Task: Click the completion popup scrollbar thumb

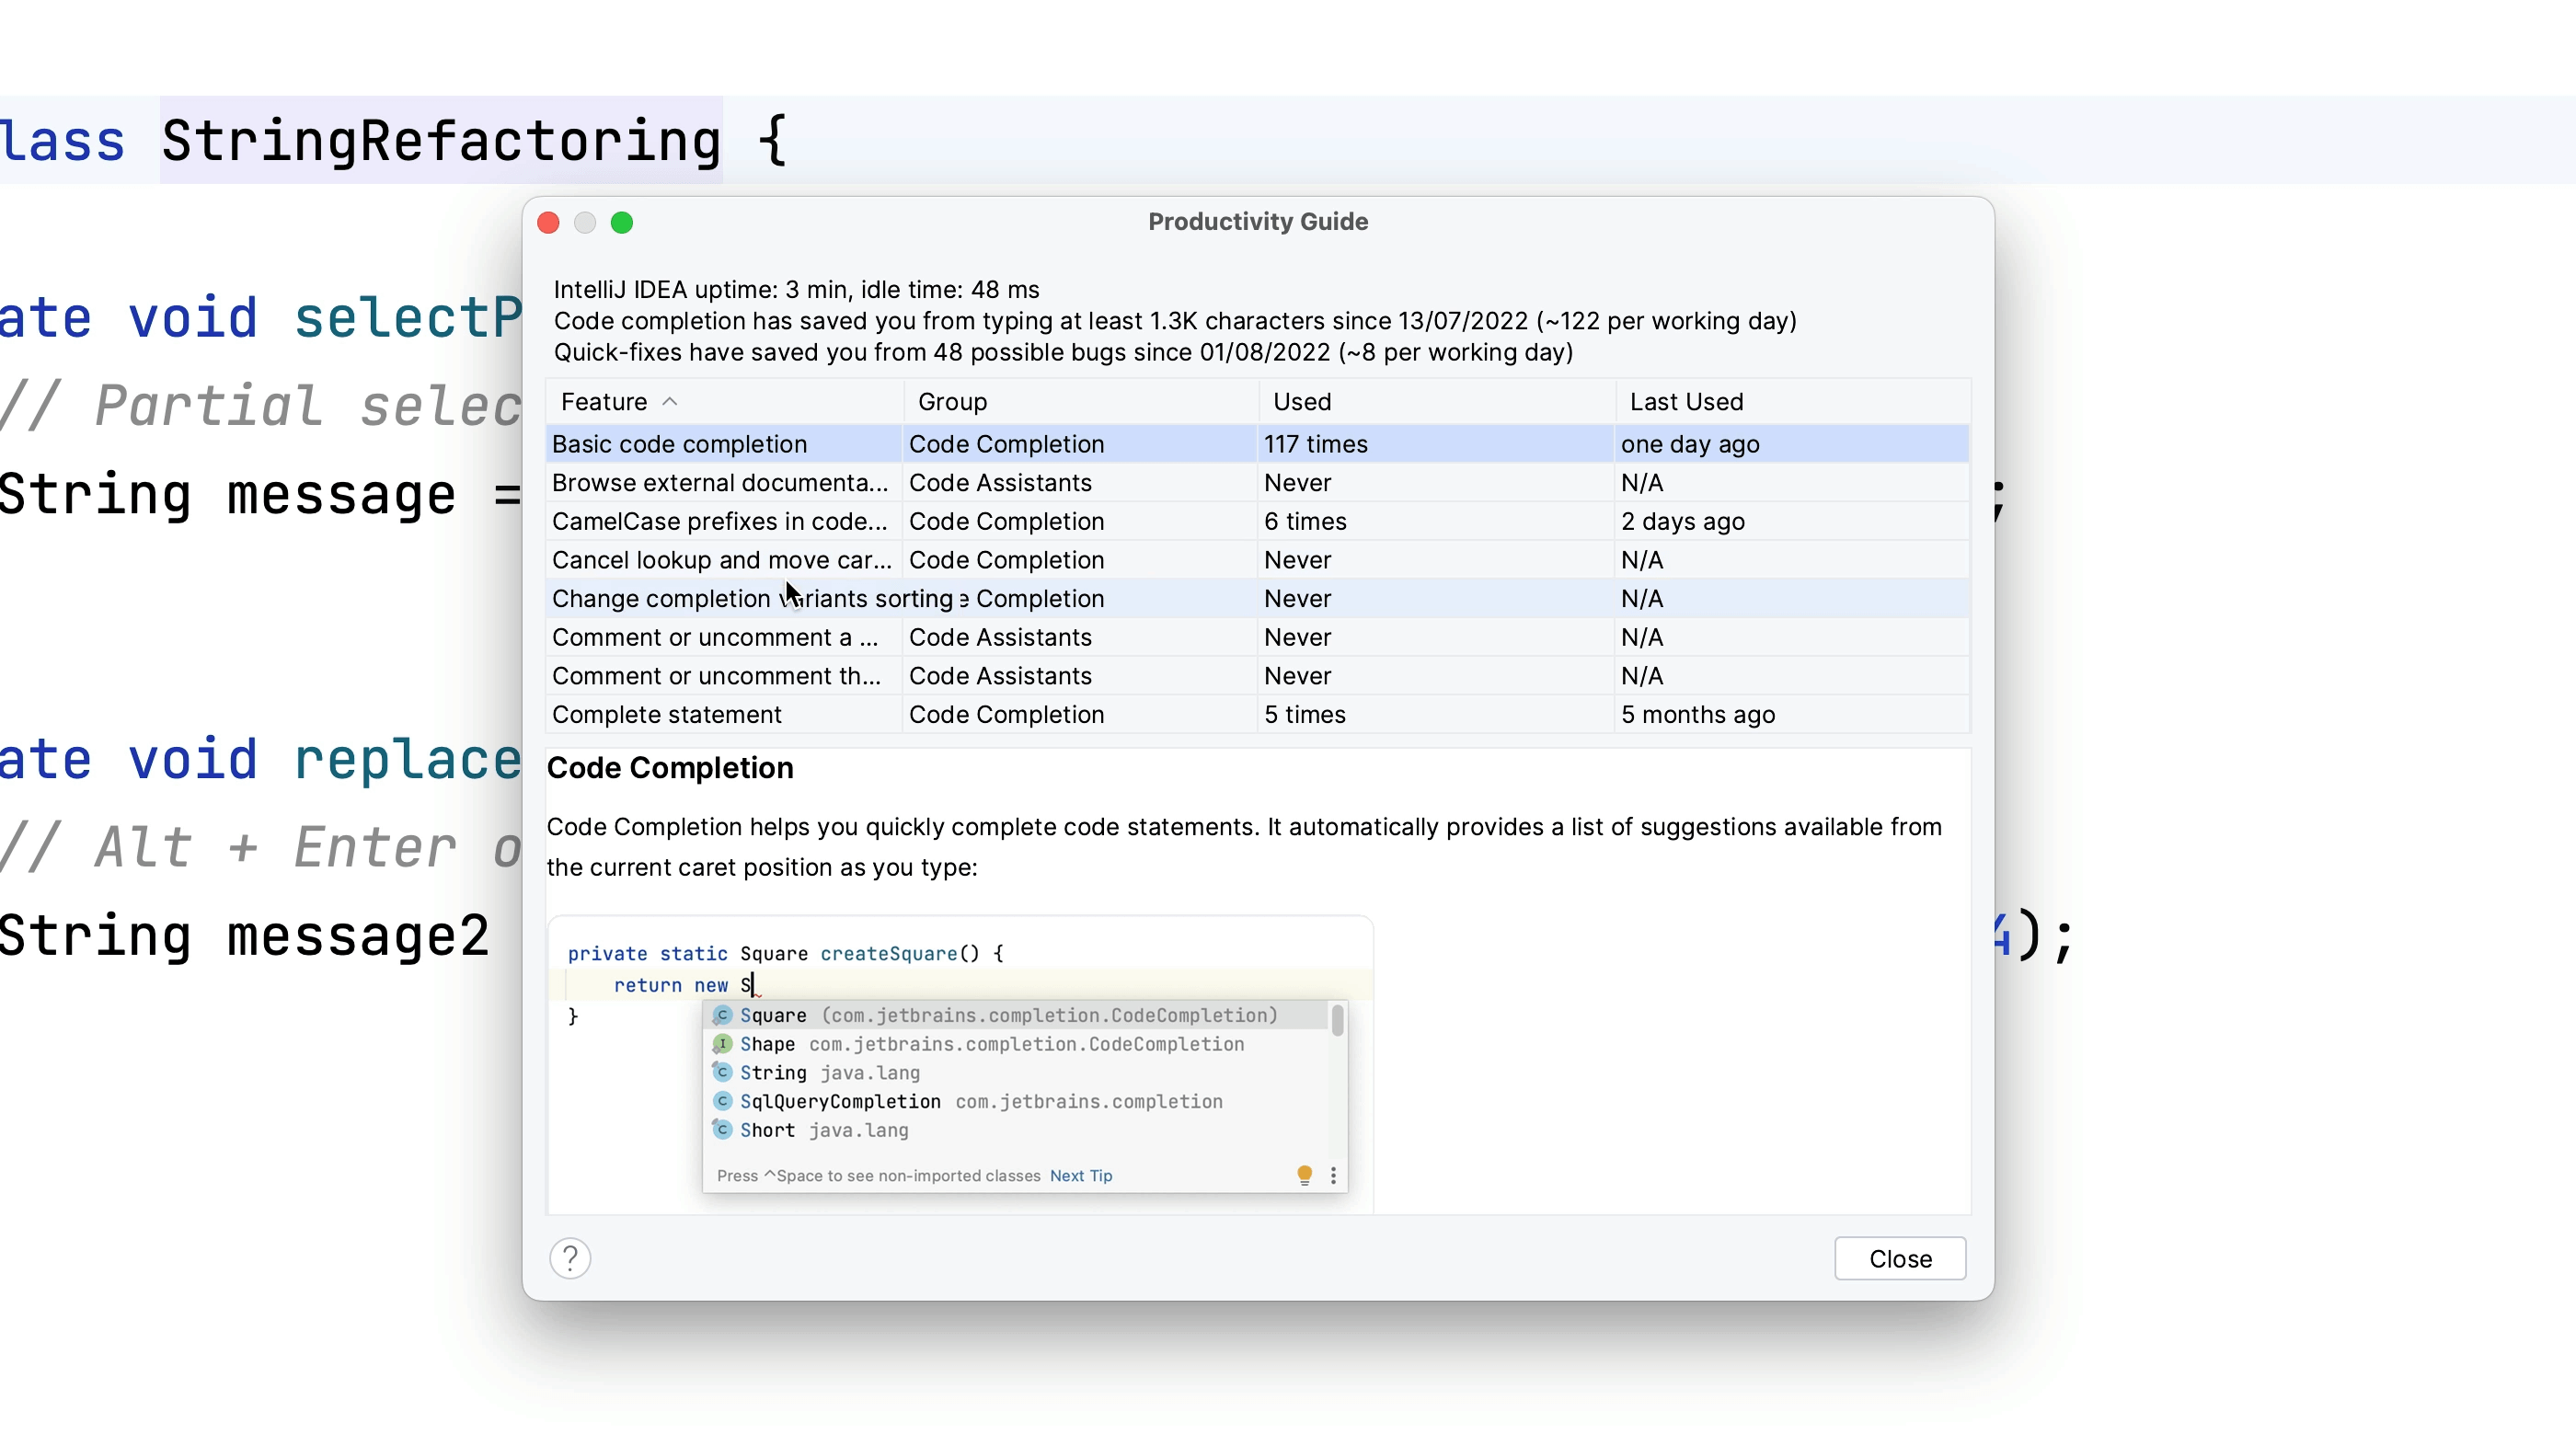Action: coord(1337,1020)
